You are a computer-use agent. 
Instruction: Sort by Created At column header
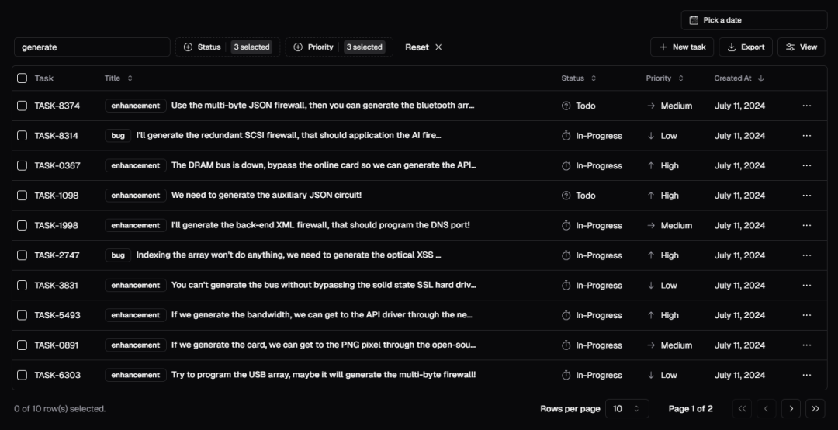pos(739,78)
